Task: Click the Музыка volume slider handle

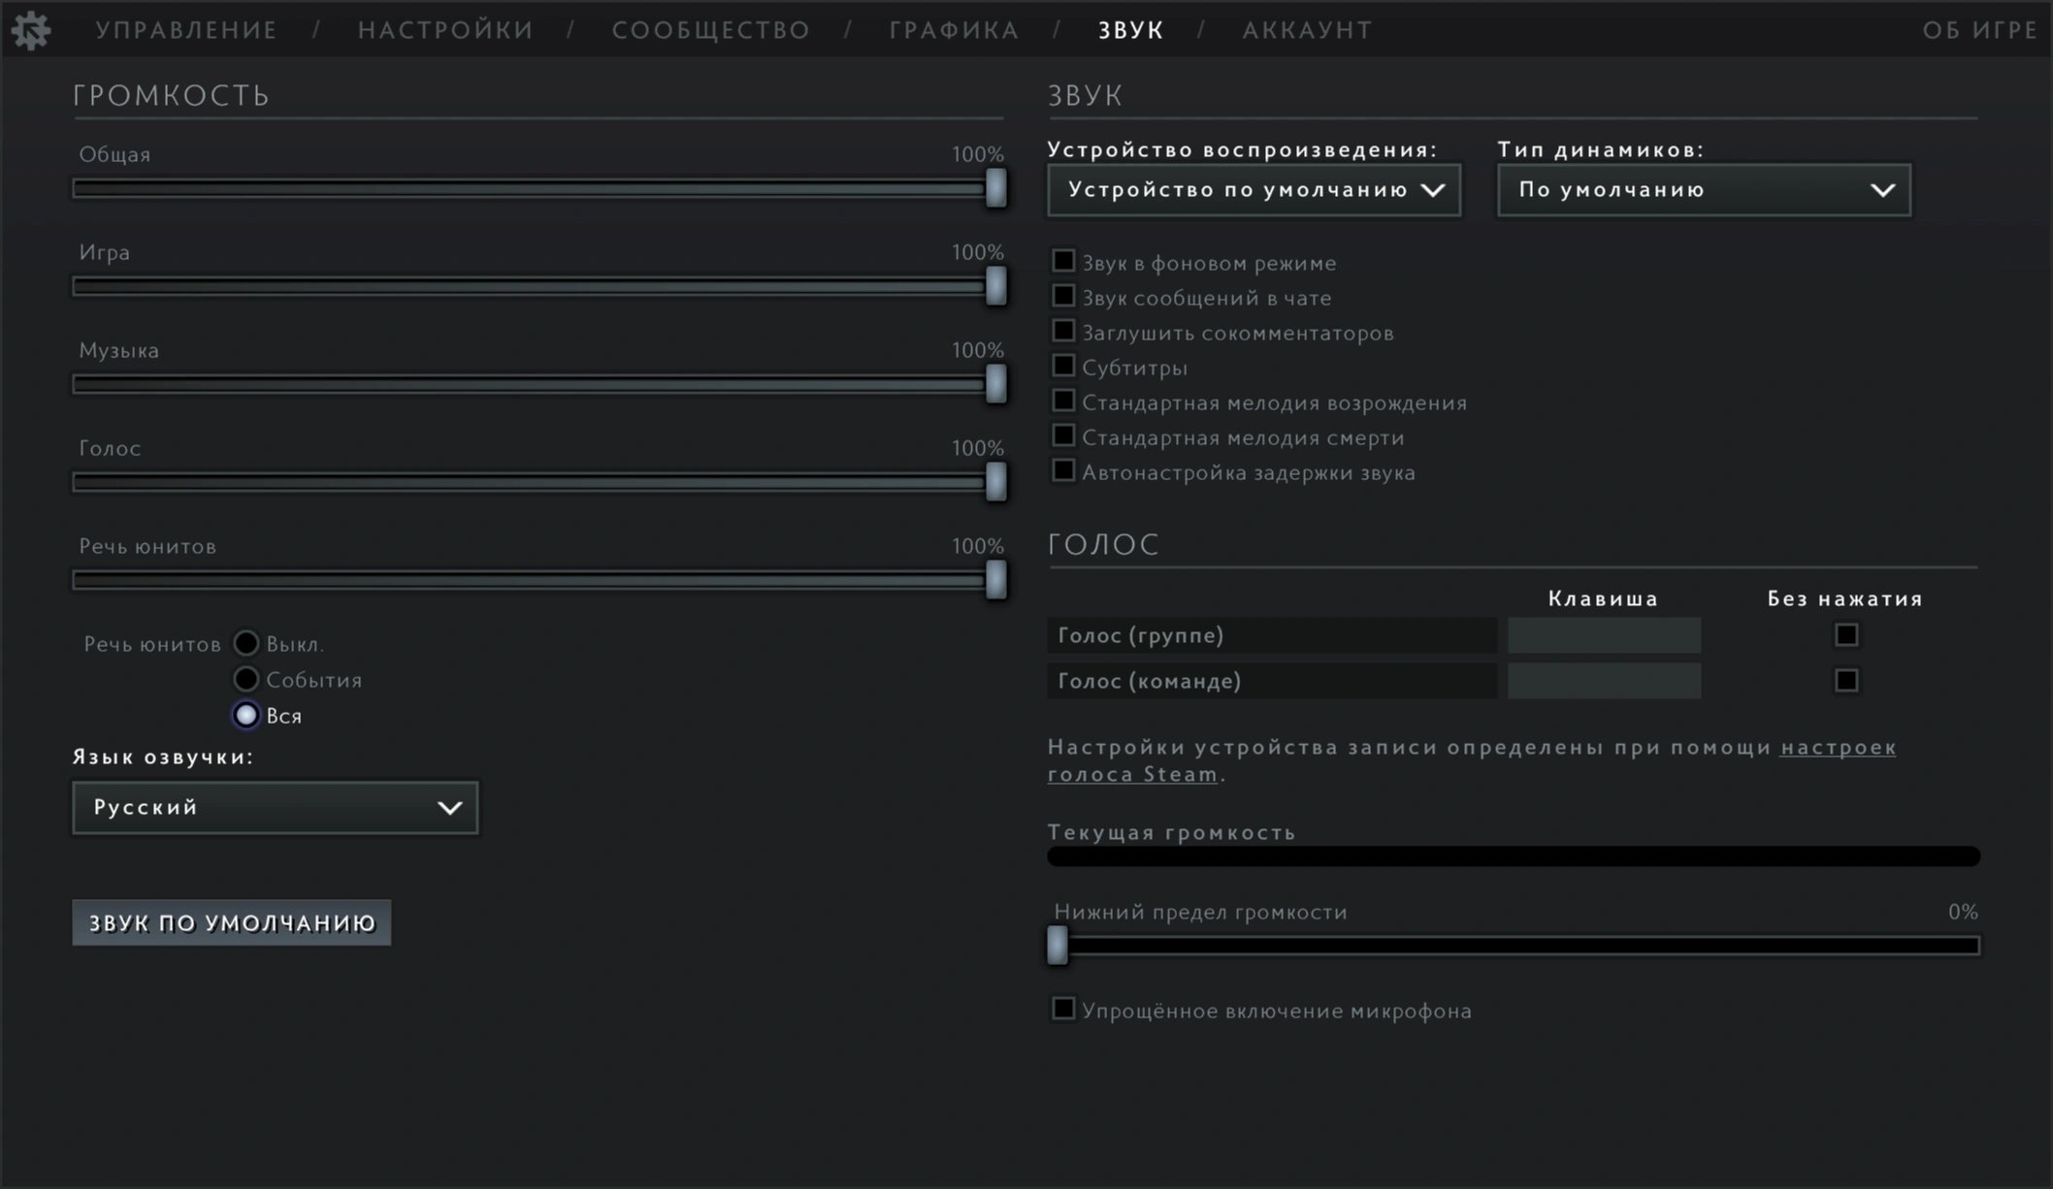Action: (995, 384)
